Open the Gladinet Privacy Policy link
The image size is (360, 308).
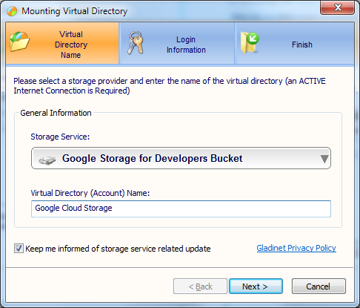tap(296, 248)
